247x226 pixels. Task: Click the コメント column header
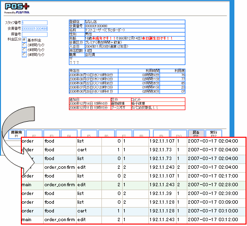tap(136, 99)
